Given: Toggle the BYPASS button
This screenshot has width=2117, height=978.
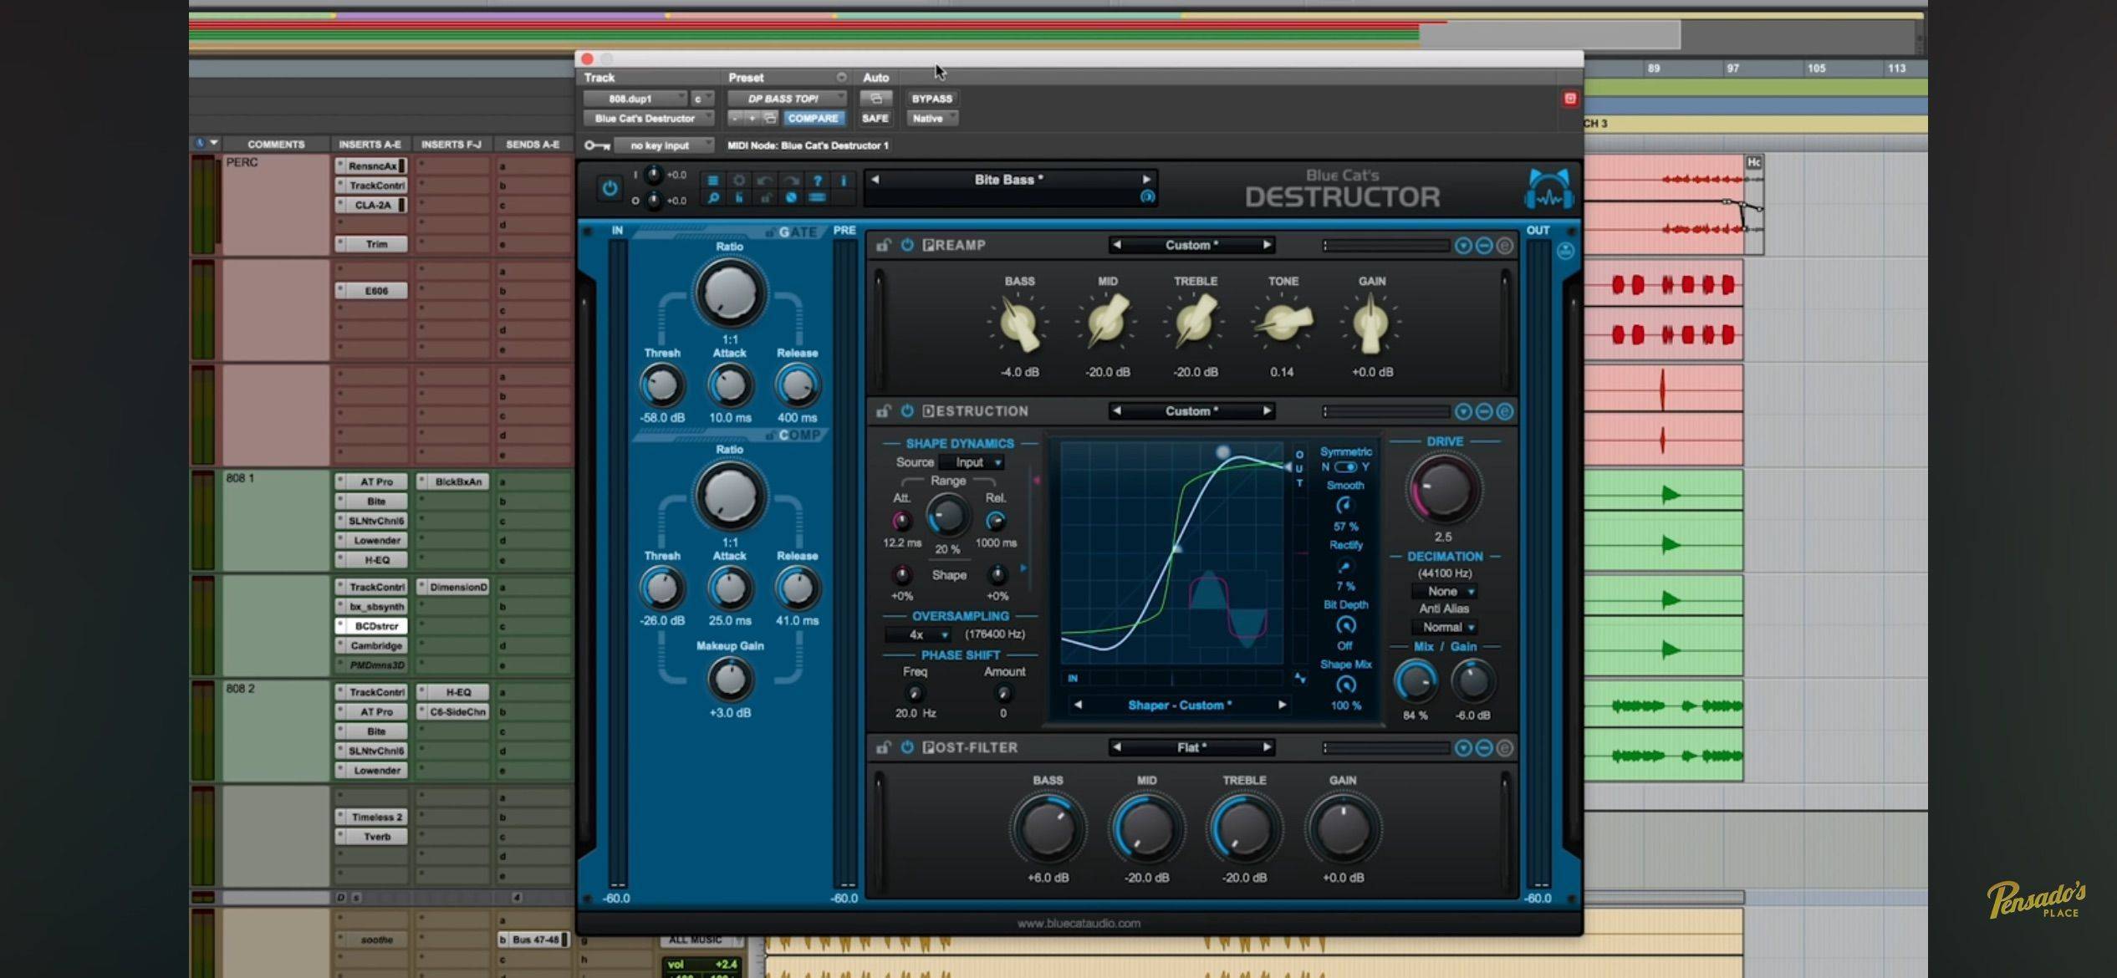Looking at the screenshot, I should (931, 99).
